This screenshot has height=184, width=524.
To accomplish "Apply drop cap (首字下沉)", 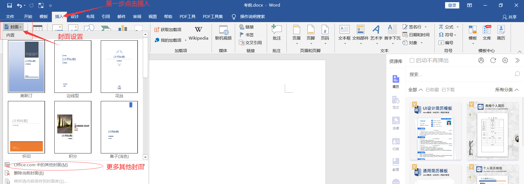I will (392, 35).
